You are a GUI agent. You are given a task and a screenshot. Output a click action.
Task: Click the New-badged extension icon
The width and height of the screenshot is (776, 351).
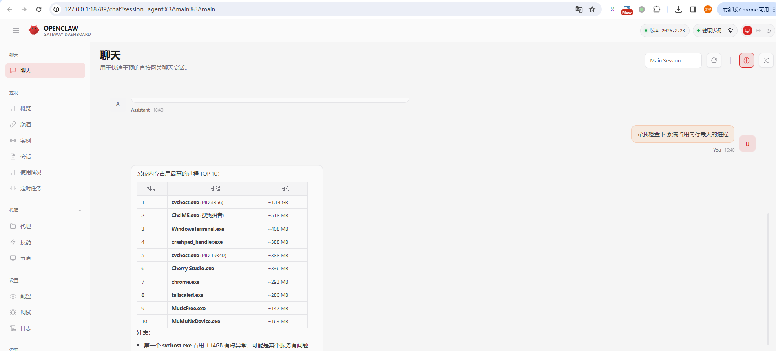(627, 10)
